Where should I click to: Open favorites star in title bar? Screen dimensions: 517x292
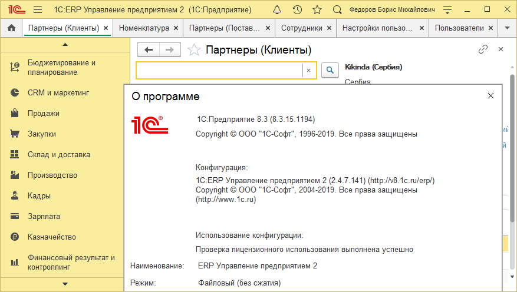coord(317,10)
